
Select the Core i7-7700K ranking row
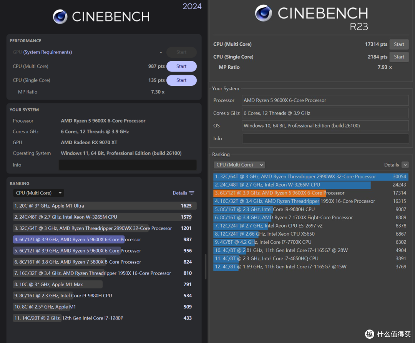(311, 242)
